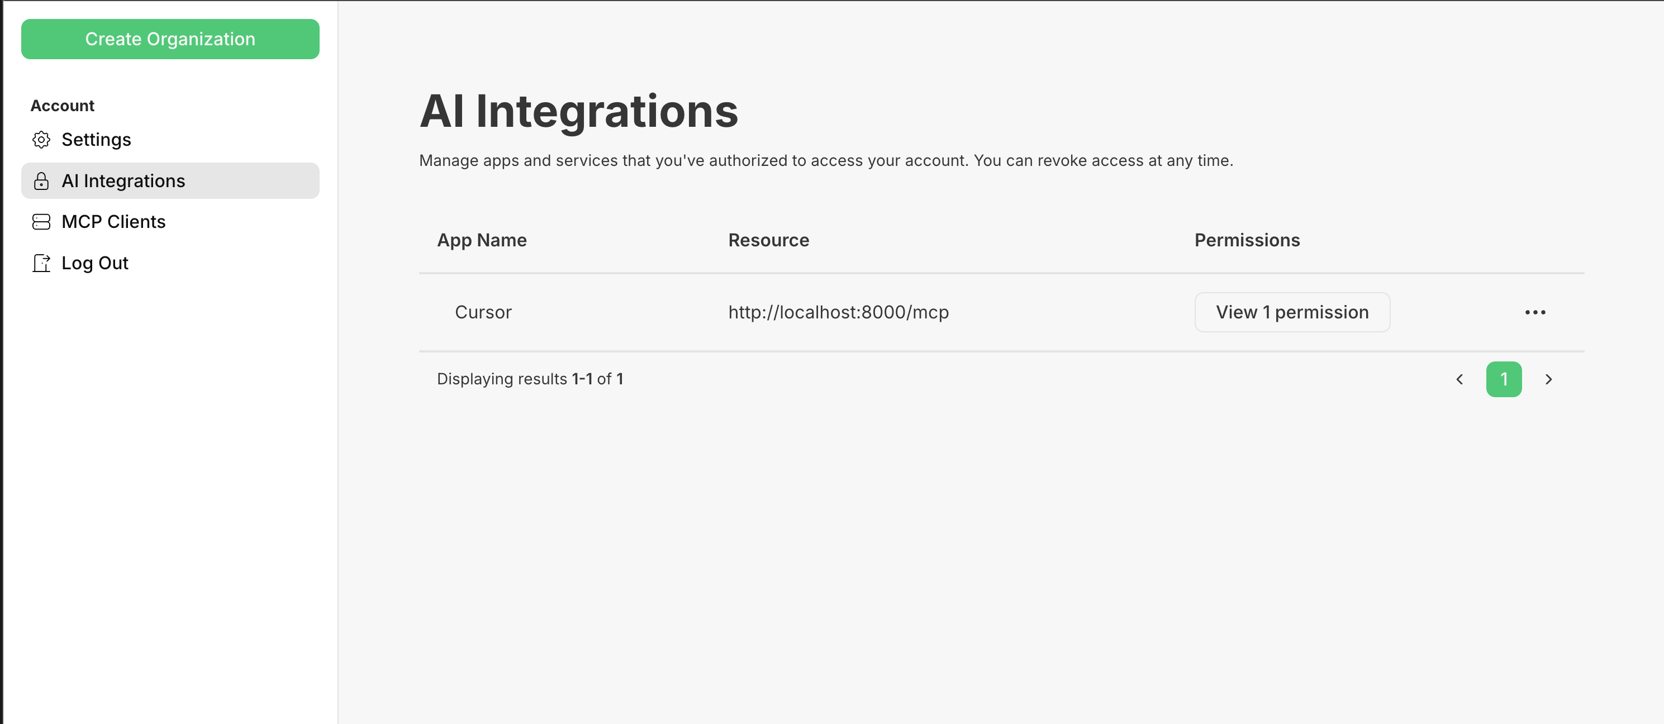
Task: Click the Settings gear icon
Action: point(41,140)
